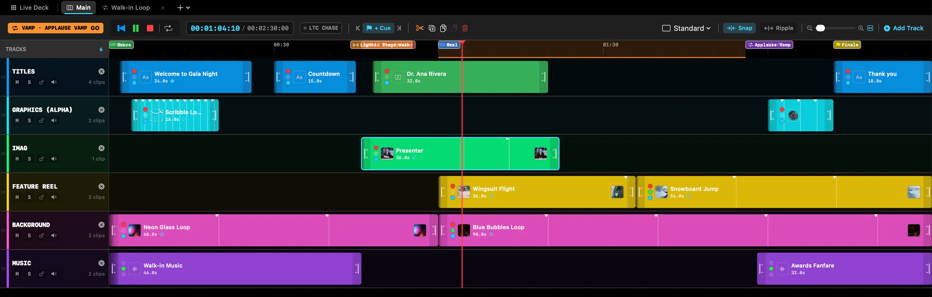This screenshot has width=932, height=297.
Task: Click the fit timeline to window icon
Action: [x=870, y=28]
